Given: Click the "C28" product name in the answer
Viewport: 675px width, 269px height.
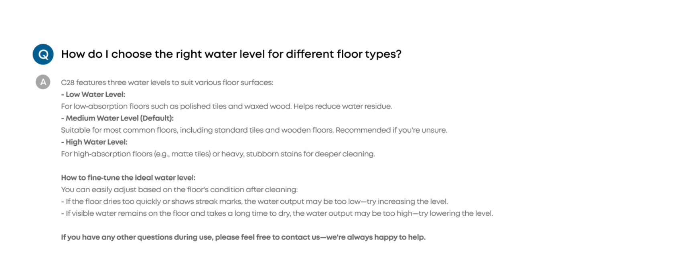Looking at the screenshot, I should [68, 82].
